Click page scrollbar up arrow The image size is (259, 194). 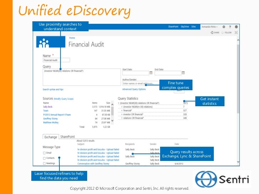tap(238, 40)
